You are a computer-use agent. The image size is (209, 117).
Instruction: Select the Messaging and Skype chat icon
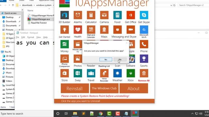click(118, 30)
